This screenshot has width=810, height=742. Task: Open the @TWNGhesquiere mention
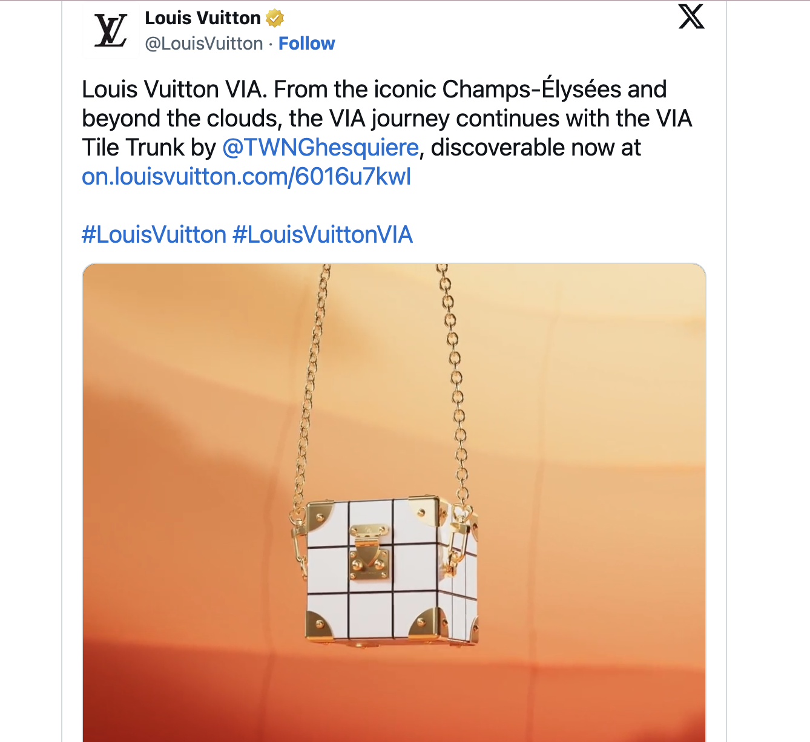(x=320, y=148)
